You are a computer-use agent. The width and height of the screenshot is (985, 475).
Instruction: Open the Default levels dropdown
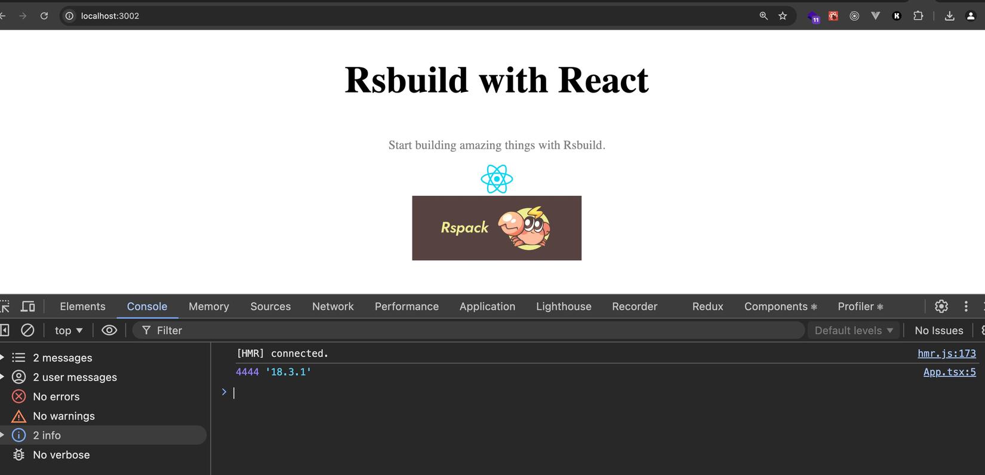click(x=854, y=331)
